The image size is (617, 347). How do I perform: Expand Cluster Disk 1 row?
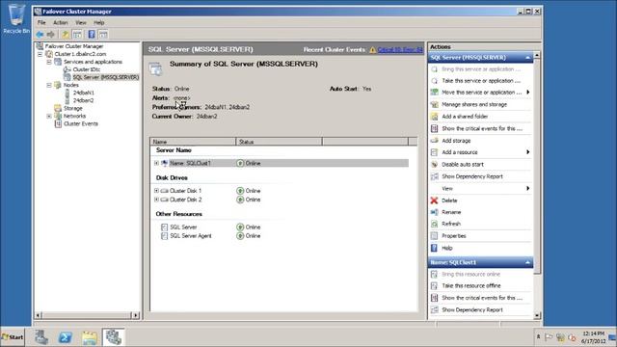pyautogui.click(x=156, y=191)
